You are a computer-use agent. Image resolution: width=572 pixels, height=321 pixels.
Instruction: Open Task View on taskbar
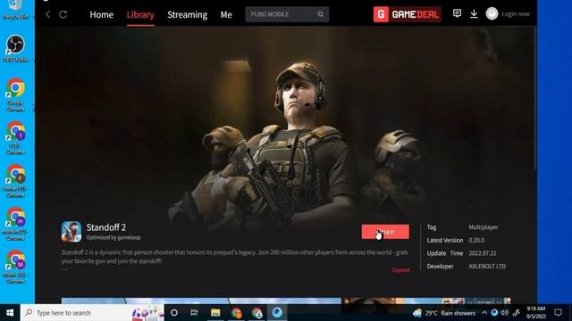pos(194,313)
